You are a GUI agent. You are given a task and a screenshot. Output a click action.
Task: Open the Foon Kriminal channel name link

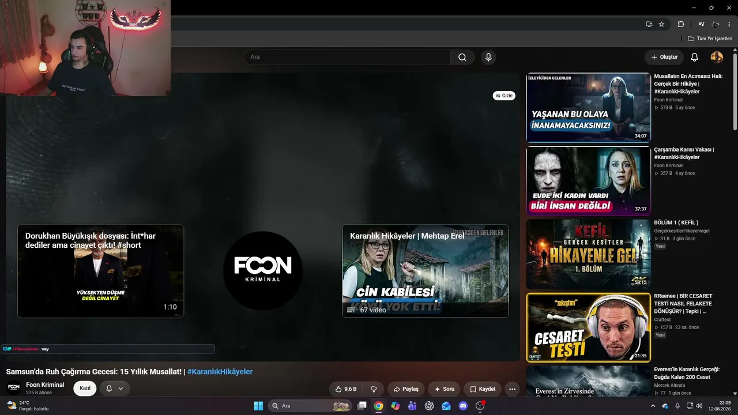coord(45,385)
